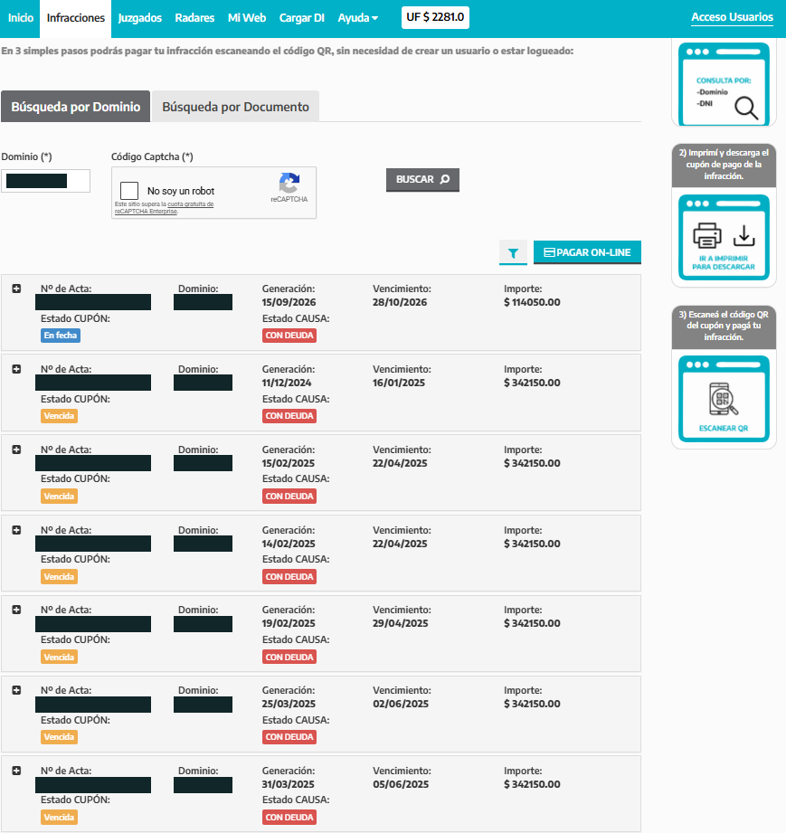786x833 pixels.
Task: Click the printer icon in step 2
Action: point(706,235)
